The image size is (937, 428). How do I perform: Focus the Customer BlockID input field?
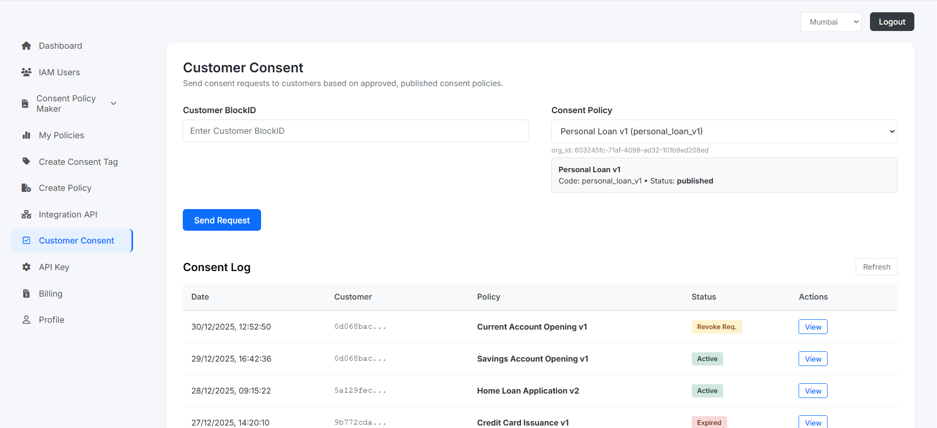356,131
